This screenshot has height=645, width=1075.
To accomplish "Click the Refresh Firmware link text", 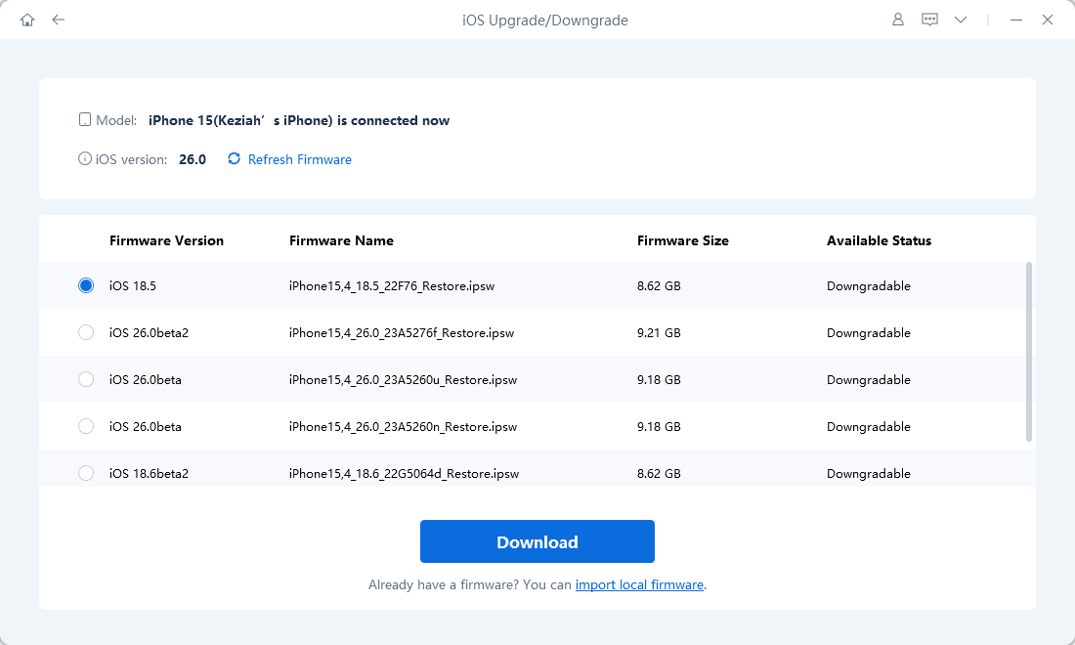I will (x=299, y=159).
